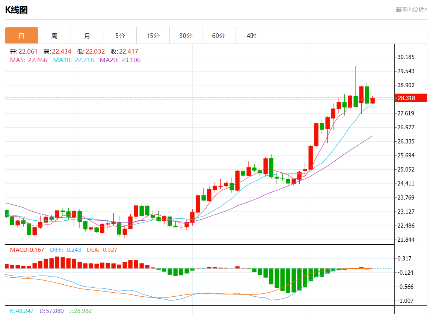The width and height of the screenshot is (430, 314).
Task: Open the 15分 chart tab
Action: 153,36
